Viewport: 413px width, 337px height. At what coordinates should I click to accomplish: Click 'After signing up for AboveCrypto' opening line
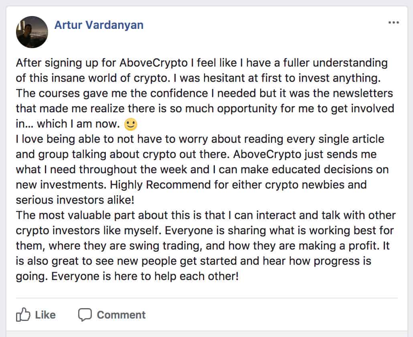coord(102,63)
